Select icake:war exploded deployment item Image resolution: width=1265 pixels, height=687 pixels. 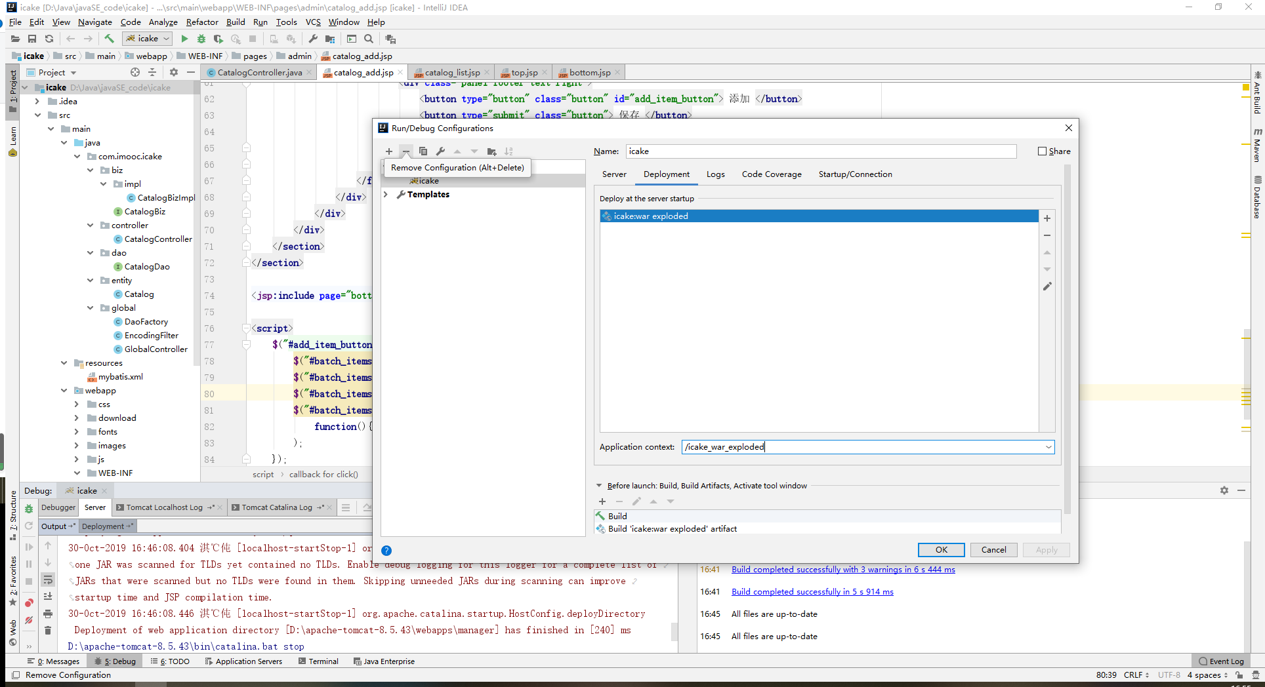(x=819, y=216)
